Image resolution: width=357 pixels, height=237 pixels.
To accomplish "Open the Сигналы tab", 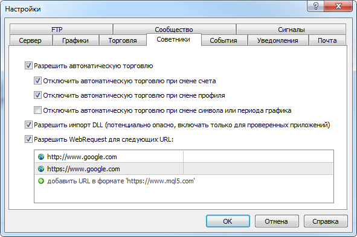I will pyautogui.click(x=291, y=30).
